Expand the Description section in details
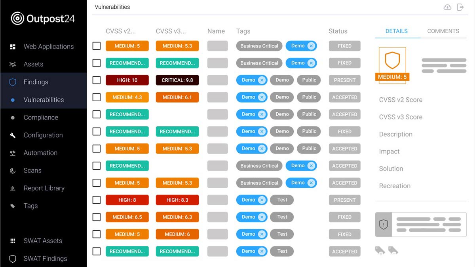 coord(395,134)
